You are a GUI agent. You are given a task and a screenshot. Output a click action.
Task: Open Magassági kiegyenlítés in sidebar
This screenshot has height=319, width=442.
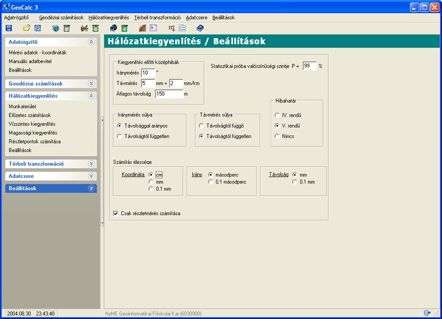33,133
